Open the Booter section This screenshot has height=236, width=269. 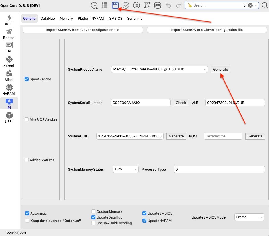(9, 34)
